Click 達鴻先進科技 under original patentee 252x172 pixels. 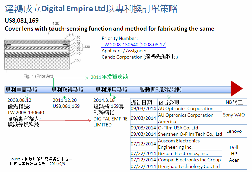(x=23, y=124)
